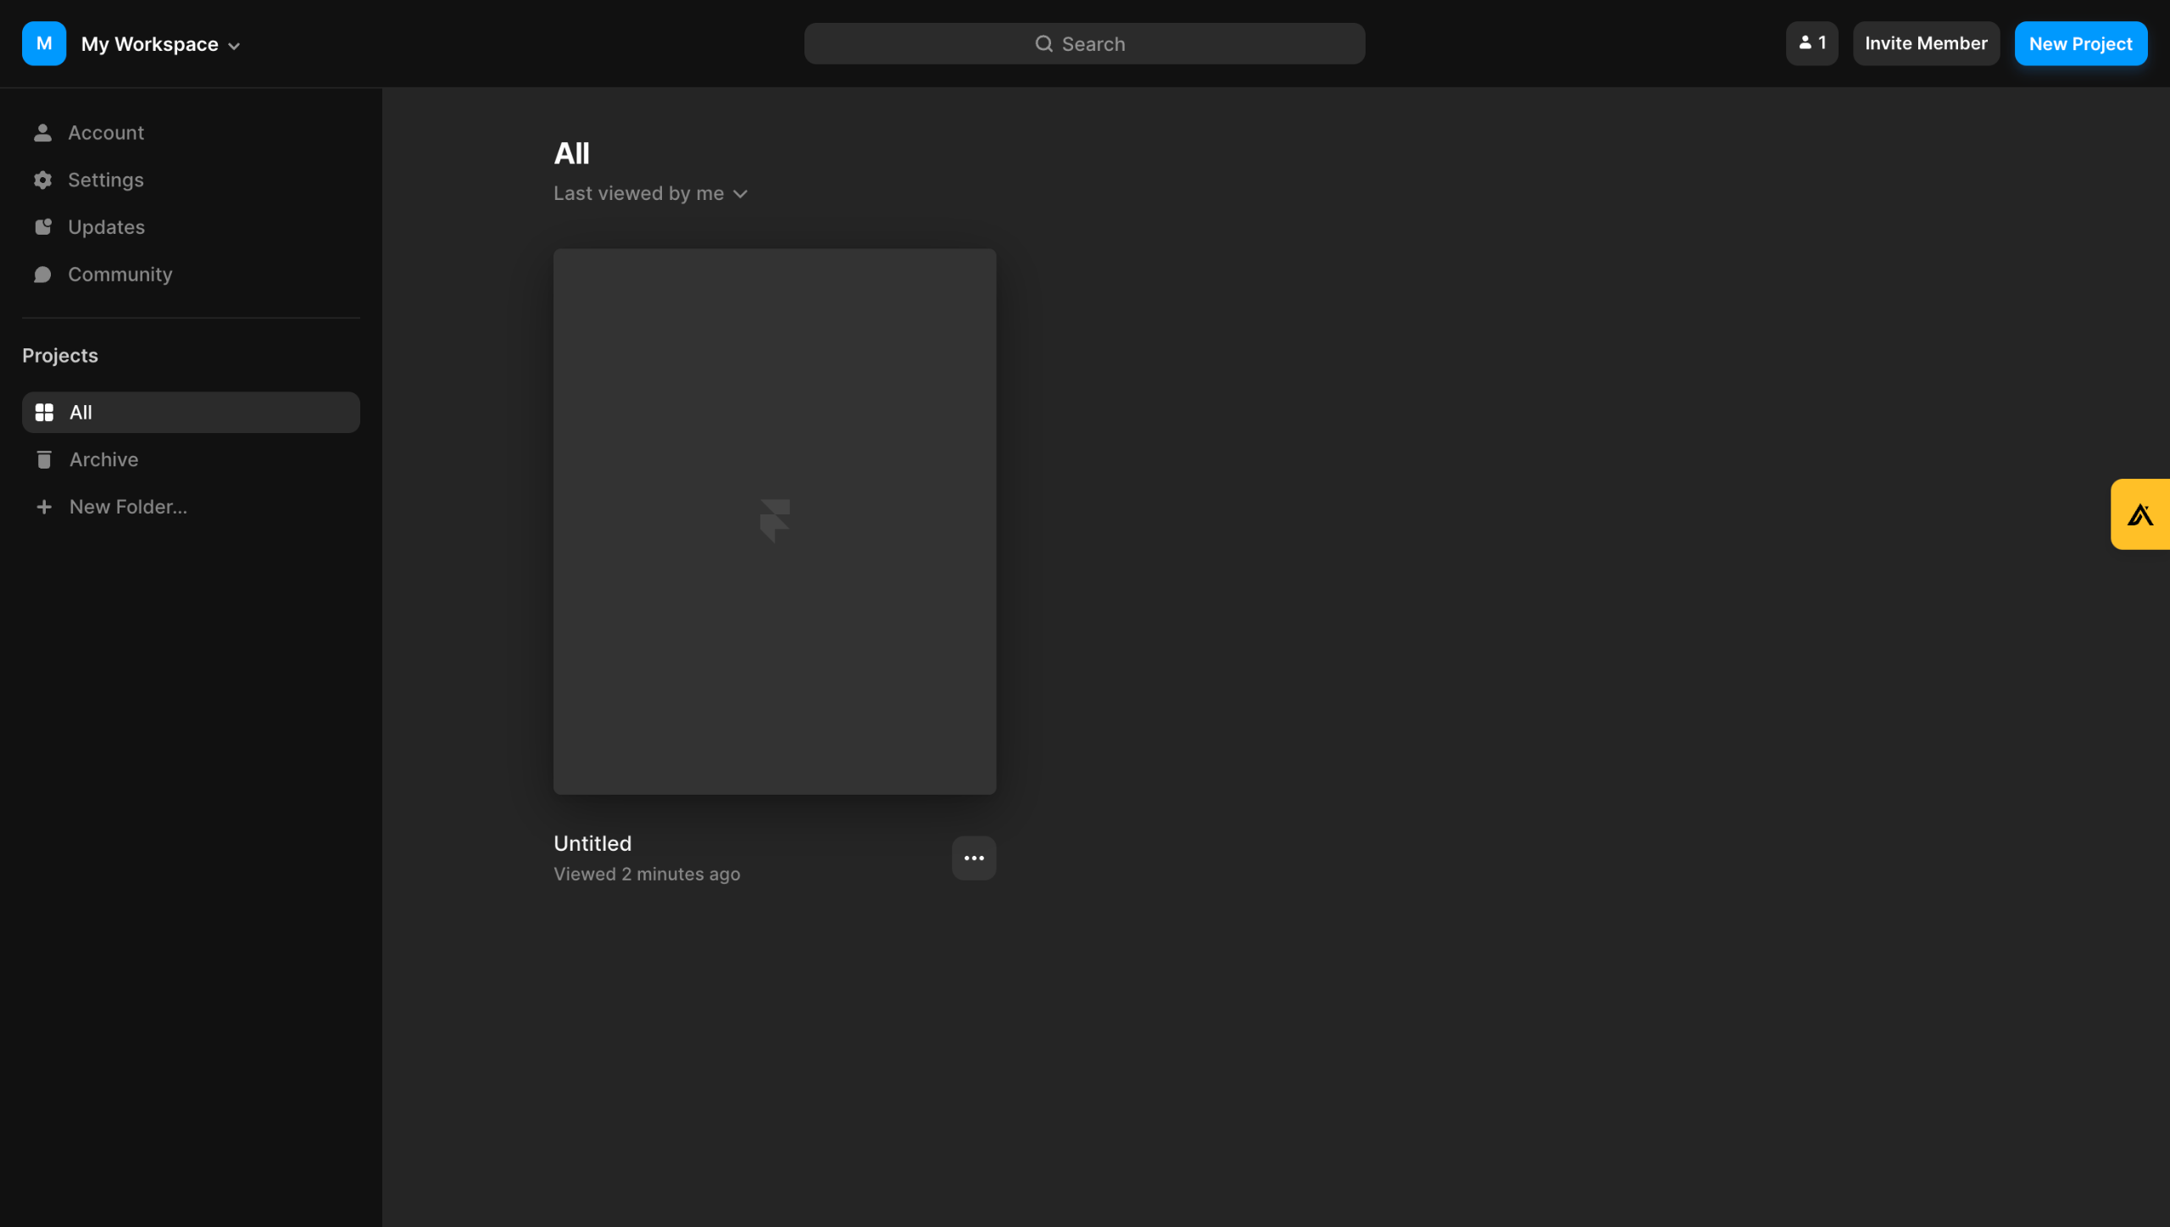Click the Projects section heading
The width and height of the screenshot is (2170, 1227).
tap(60, 355)
